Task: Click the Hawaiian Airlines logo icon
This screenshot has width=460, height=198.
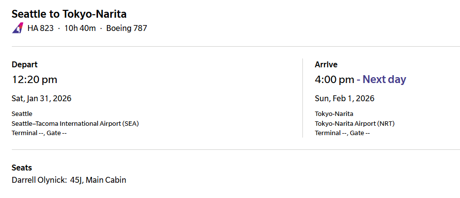Action: pos(17,28)
